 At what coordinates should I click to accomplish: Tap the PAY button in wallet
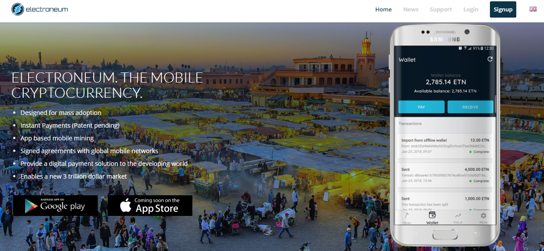point(421,107)
